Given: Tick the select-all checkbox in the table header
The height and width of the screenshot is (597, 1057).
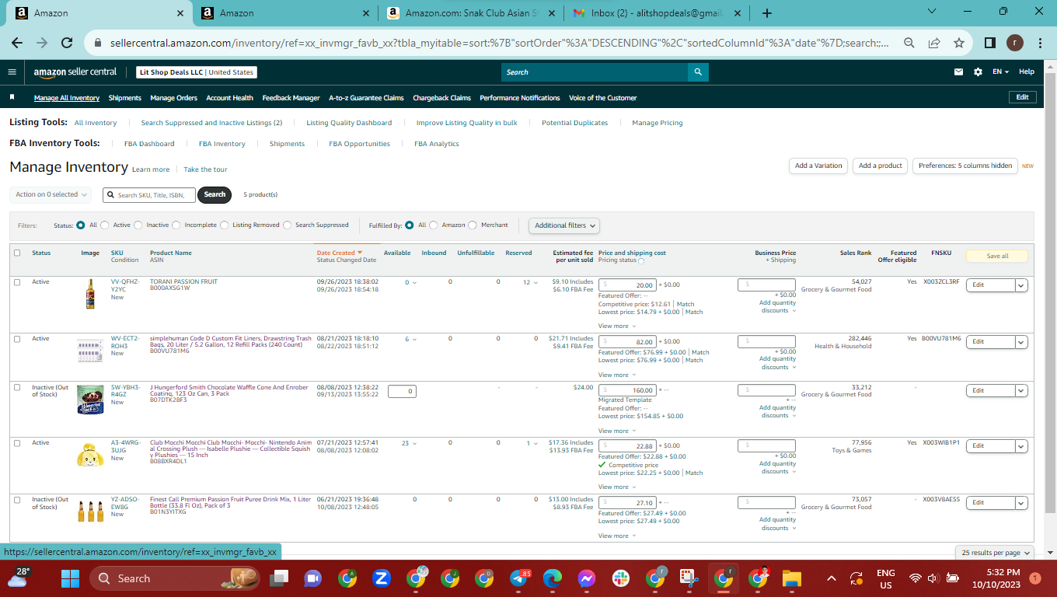Looking at the screenshot, I should point(17,253).
